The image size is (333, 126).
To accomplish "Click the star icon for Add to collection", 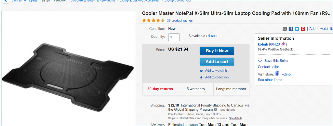I will (x=201, y=77).
